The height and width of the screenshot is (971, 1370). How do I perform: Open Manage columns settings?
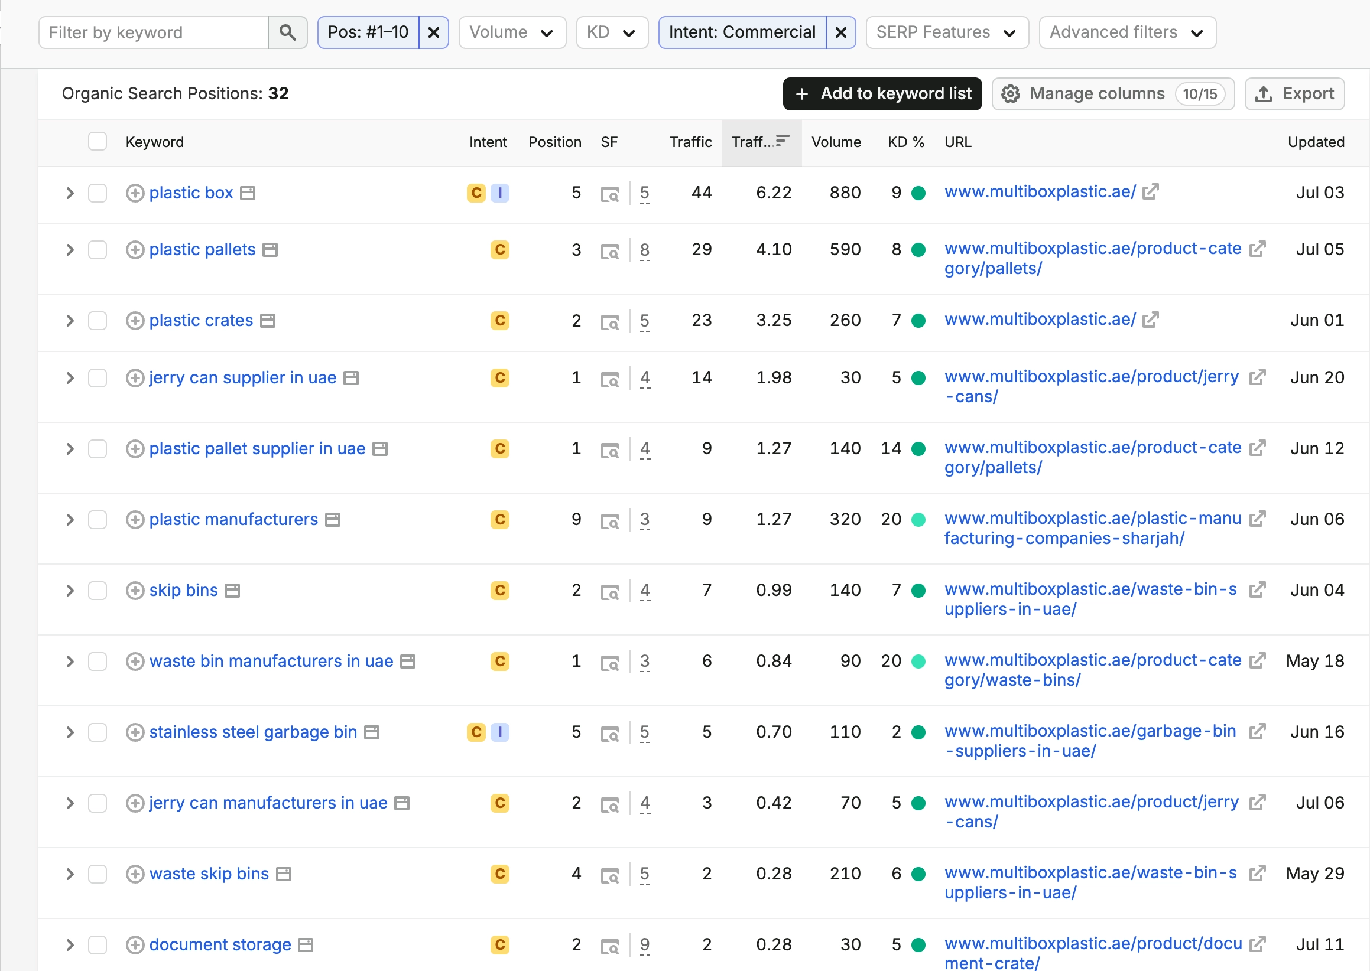1113,94
